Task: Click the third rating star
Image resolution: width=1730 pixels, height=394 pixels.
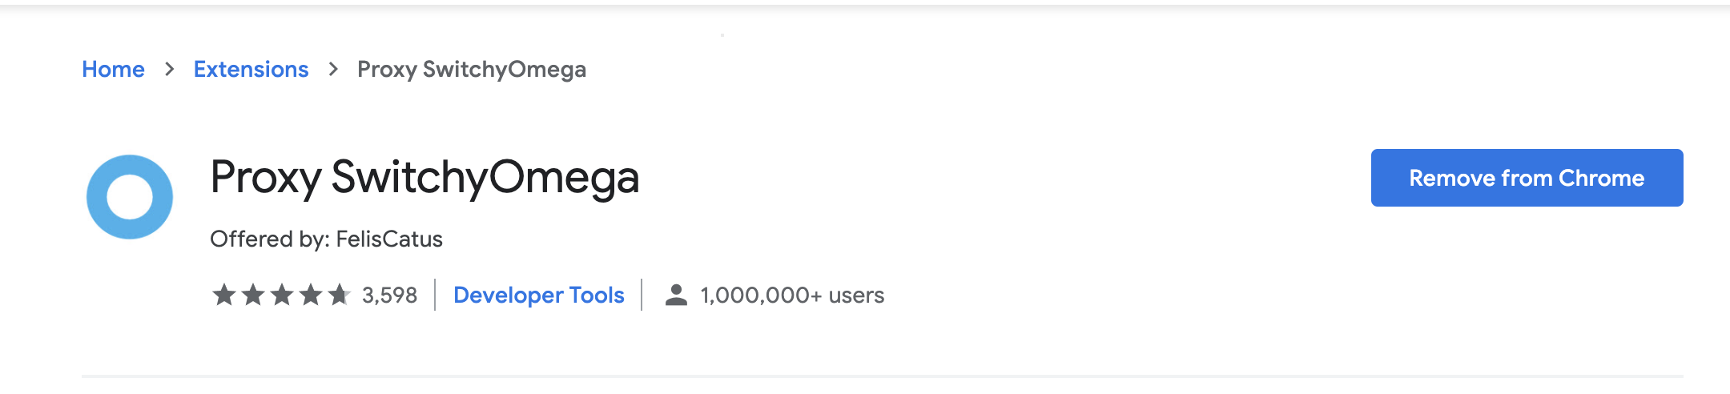Action: tap(281, 295)
